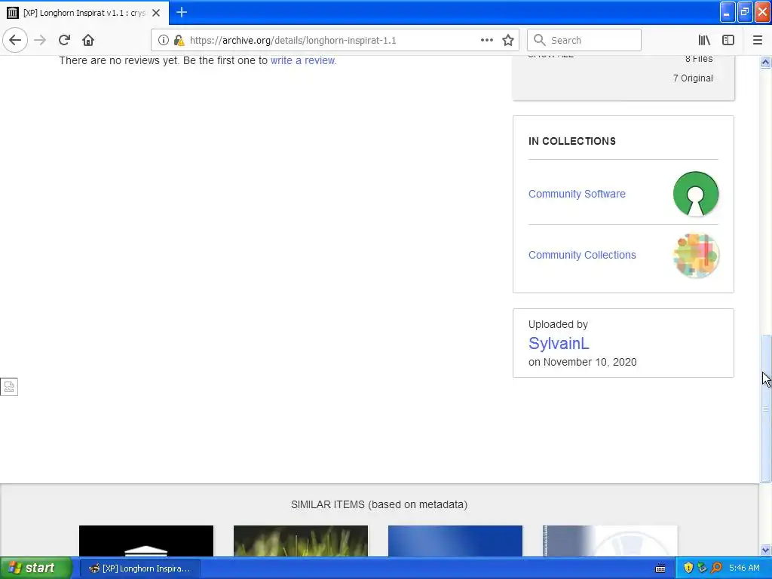The image size is (772, 579).
Task: Click the 5:46 AM taskbar clock
Action: (744, 568)
